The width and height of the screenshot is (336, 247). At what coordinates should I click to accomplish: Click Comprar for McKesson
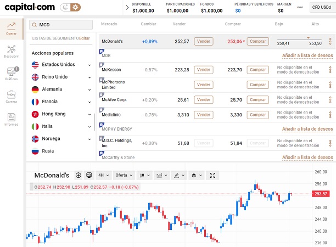[258, 70]
